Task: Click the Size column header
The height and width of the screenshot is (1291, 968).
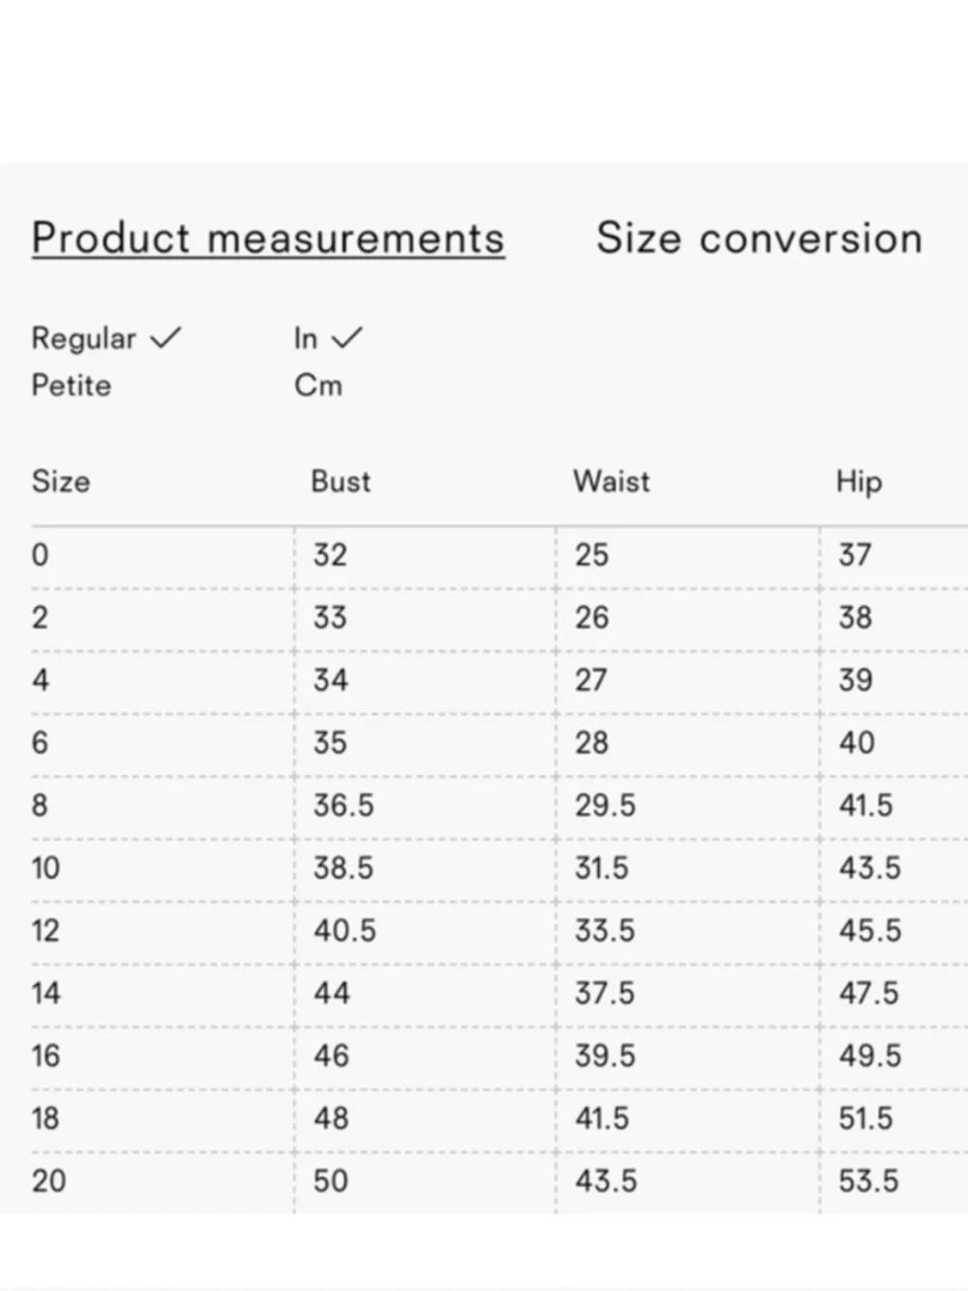Action: (61, 481)
